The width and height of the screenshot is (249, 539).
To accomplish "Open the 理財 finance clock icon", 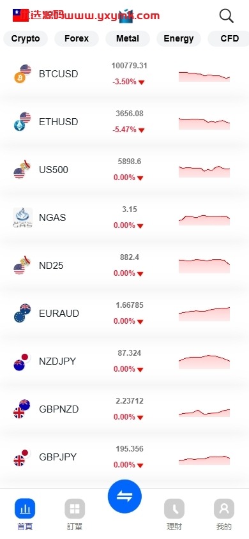I will 174,509.
